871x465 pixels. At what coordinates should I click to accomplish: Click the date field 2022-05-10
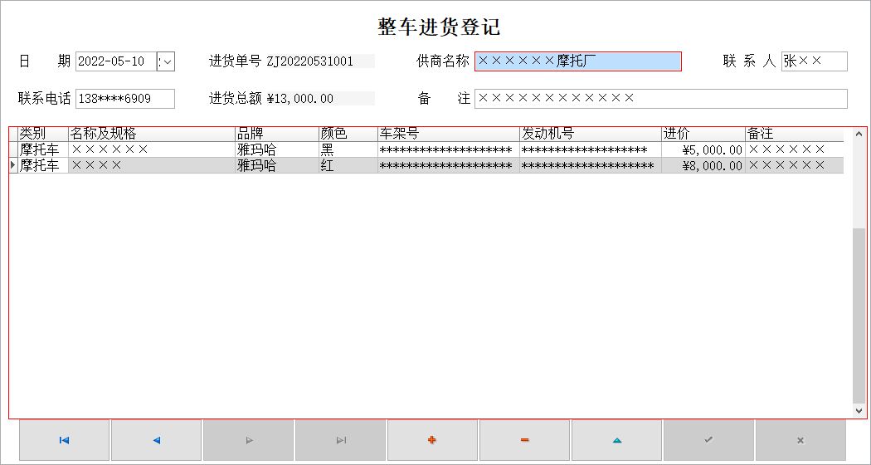click(115, 61)
